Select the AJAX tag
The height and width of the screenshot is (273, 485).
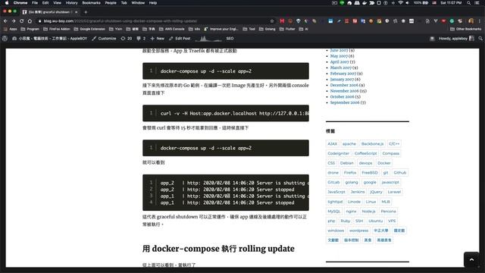(332, 144)
